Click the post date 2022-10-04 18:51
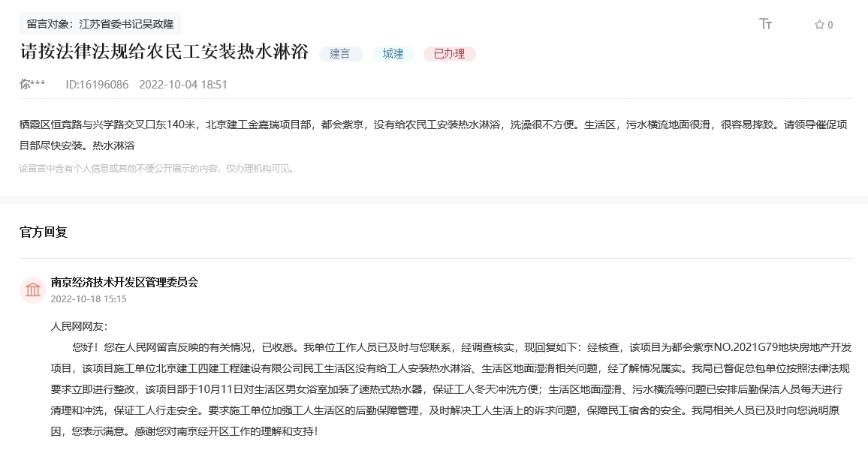Image resolution: width=868 pixels, height=456 pixels. [x=183, y=85]
